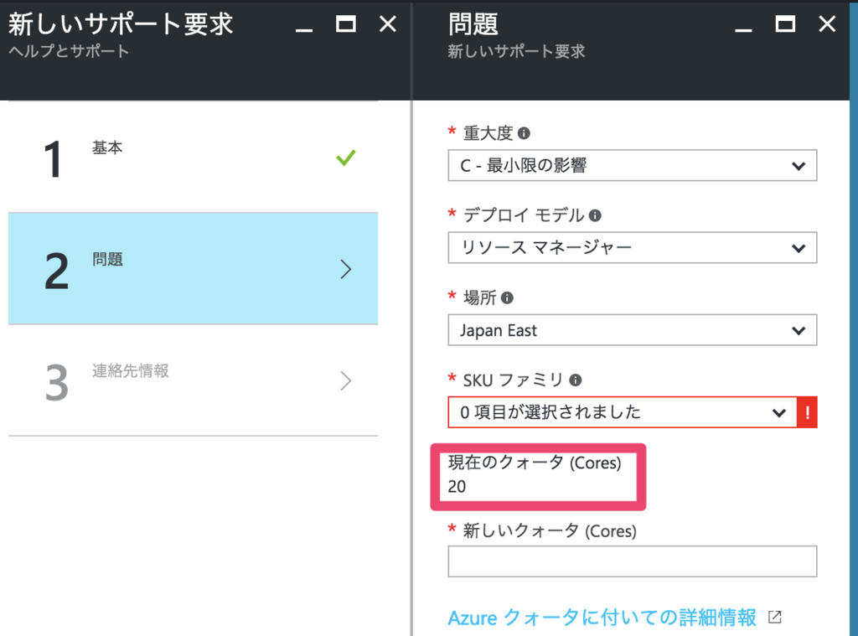Open the 場所 dropdown showing Japan East
The height and width of the screenshot is (636, 858).
[x=632, y=330]
